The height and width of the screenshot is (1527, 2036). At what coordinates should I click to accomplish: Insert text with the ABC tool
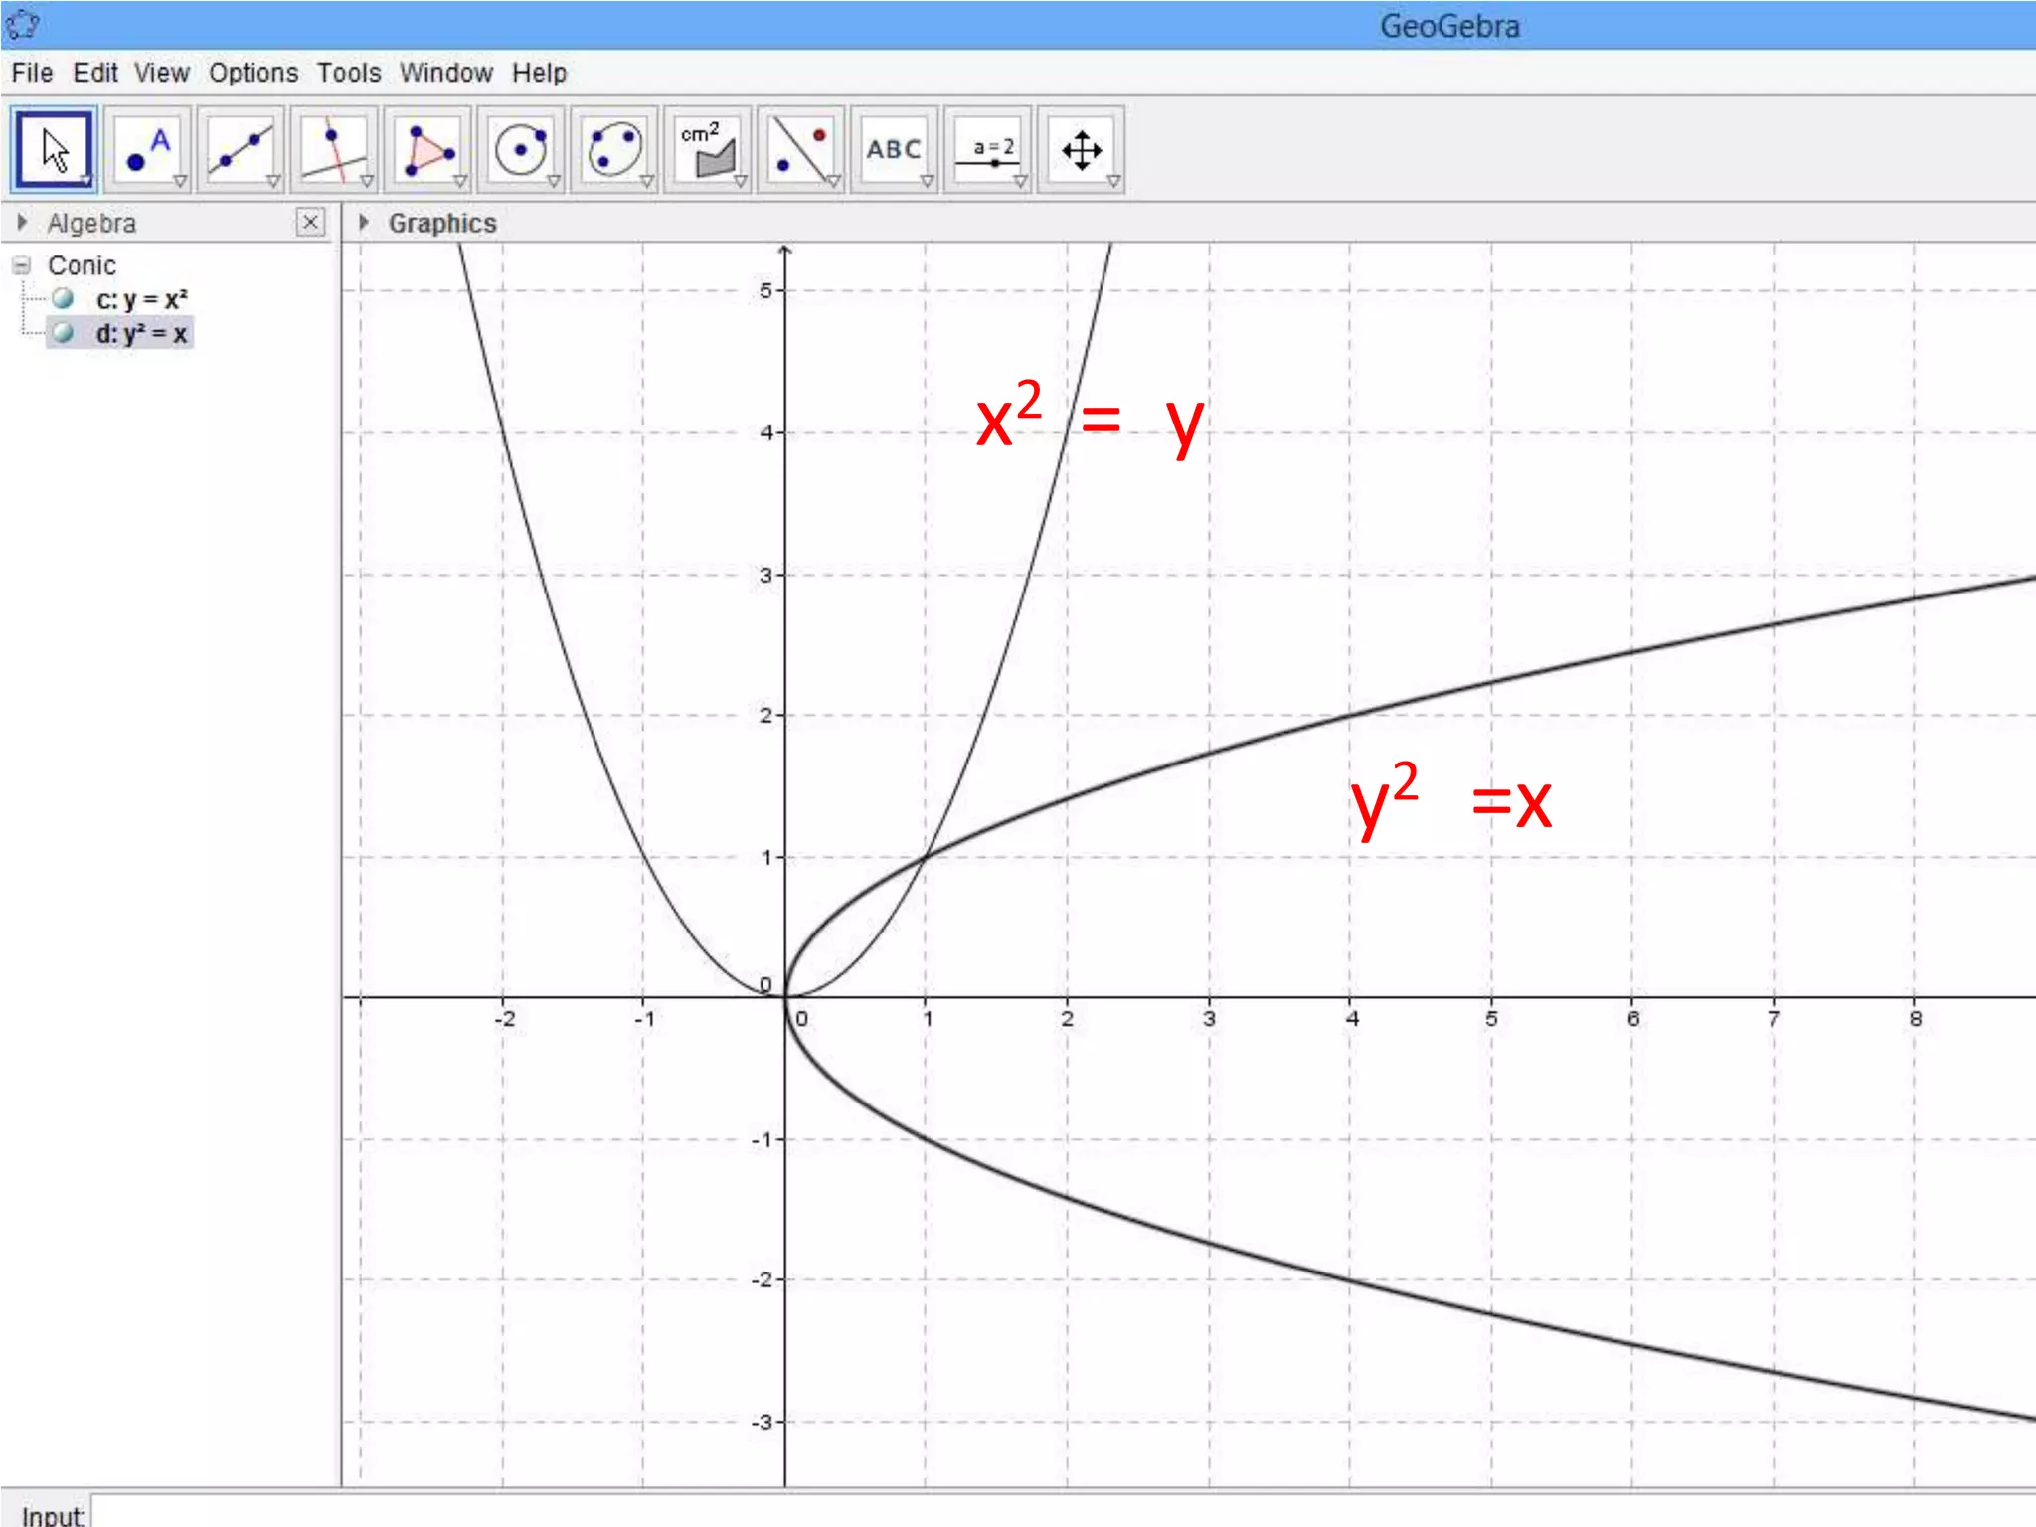(x=894, y=150)
